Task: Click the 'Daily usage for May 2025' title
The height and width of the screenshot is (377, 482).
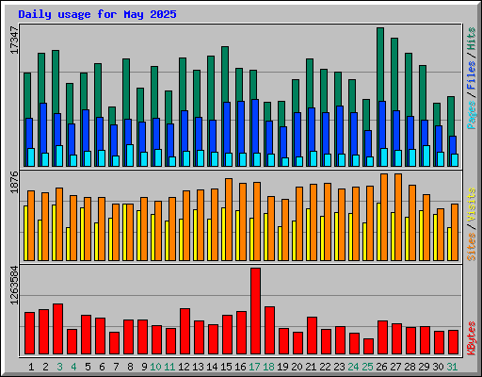Action: pyautogui.click(x=97, y=14)
